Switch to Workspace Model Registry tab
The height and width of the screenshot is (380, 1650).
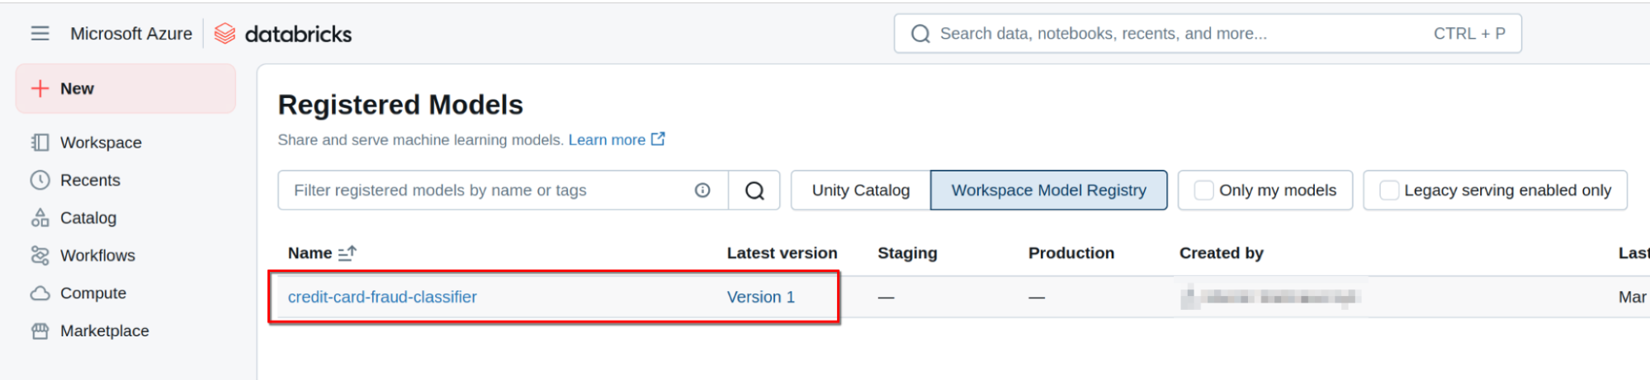click(1049, 190)
